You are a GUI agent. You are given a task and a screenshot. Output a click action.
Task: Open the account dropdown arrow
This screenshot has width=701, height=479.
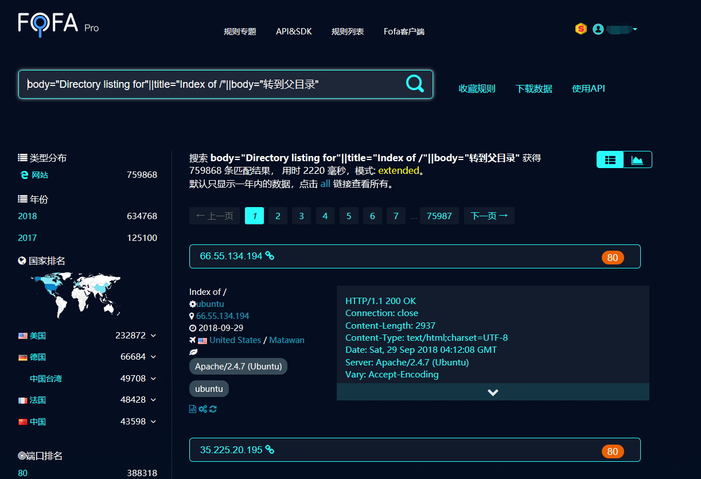(x=635, y=29)
